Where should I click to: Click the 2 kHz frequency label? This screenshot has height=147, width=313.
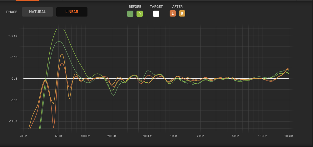[x=201, y=136]
